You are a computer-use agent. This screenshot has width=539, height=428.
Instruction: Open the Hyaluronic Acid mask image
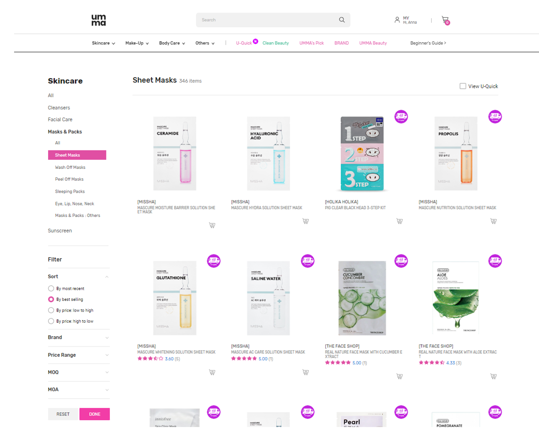pyautogui.click(x=269, y=153)
